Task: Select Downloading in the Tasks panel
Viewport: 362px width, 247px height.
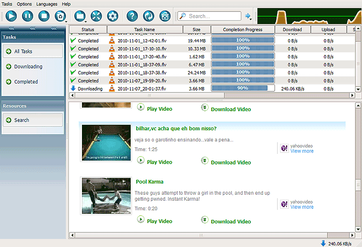Action: pos(28,66)
